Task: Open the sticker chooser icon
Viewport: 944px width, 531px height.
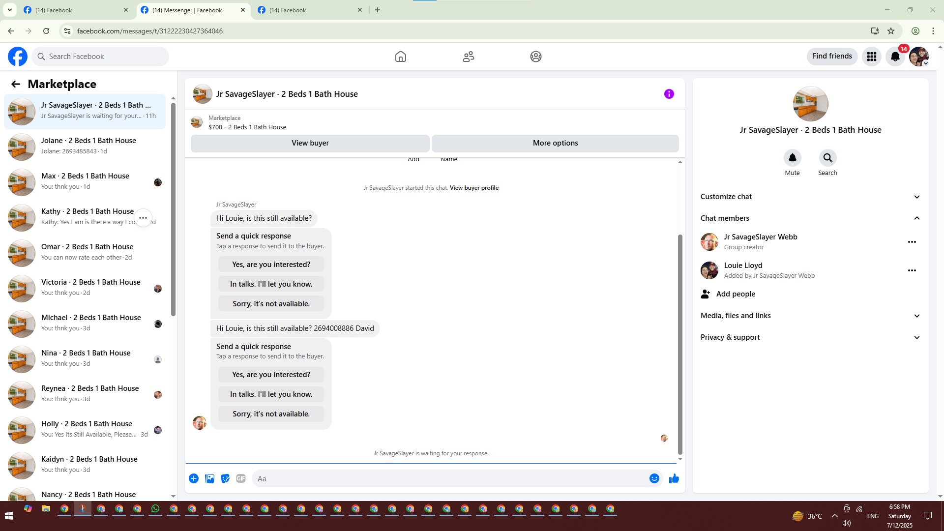Action: [x=225, y=478]
